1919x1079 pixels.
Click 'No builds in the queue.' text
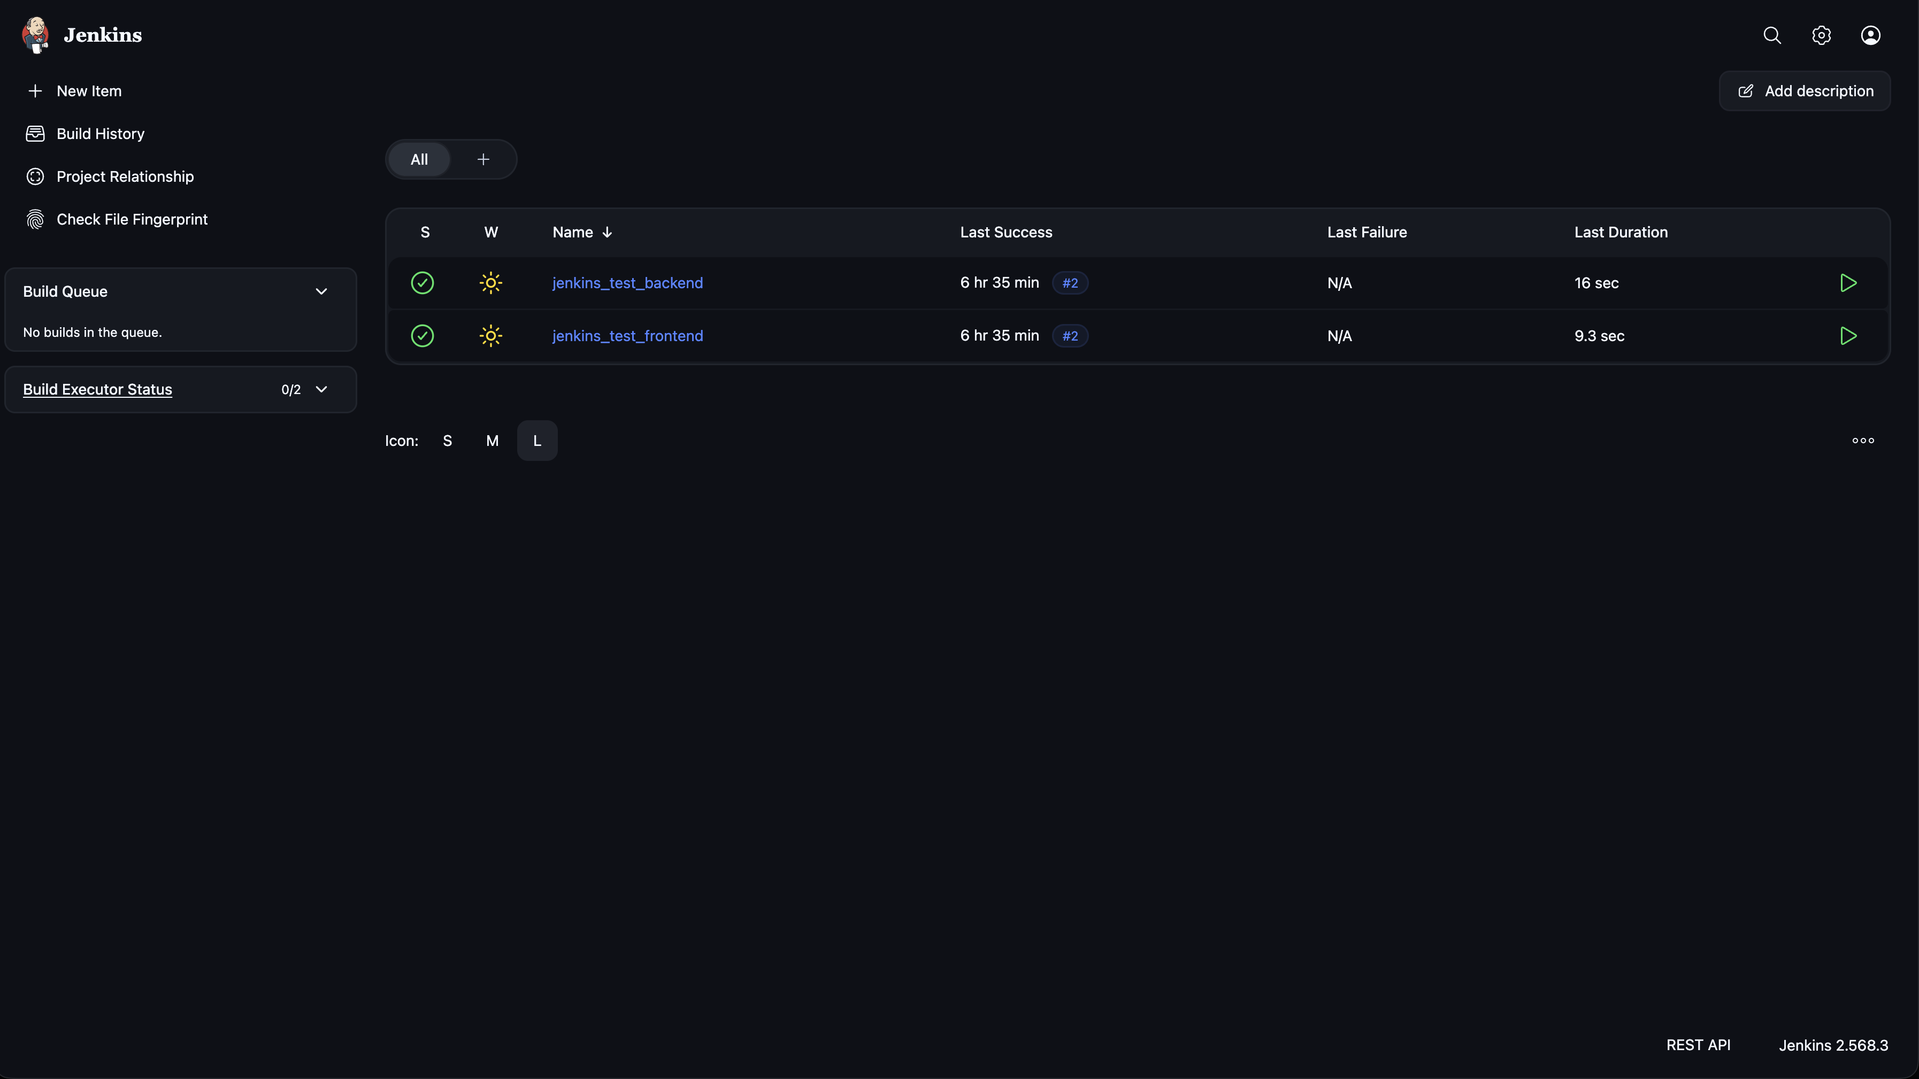(x=93, y=333)
